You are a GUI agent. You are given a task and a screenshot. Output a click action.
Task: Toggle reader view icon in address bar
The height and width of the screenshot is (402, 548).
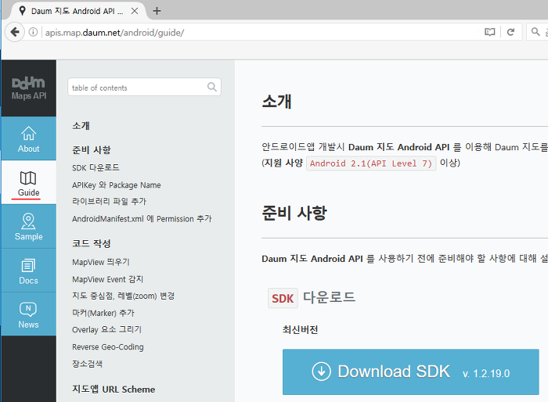pyautogui.click(x=489, y=32)
